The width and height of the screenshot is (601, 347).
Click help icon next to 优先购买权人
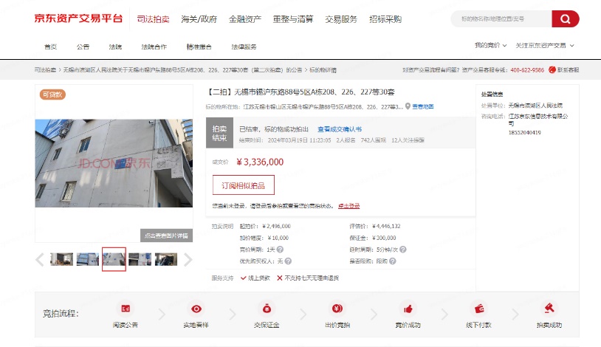288,261
